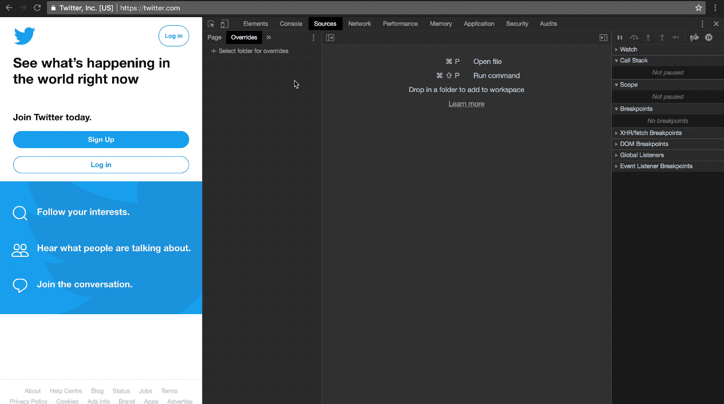Toggle the device toolbar emulation
The height and width of the screenshot is (404, 724).
(x=224, y=23)
